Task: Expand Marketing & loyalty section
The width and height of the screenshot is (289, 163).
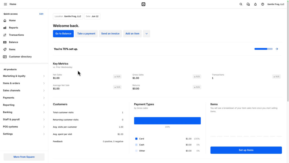Action: [x=24, y=76]
